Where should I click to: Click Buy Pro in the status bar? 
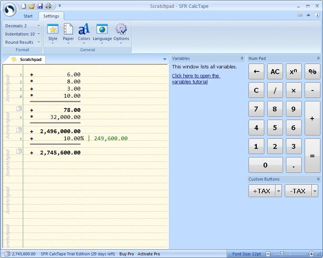click(x=127, y=254)
